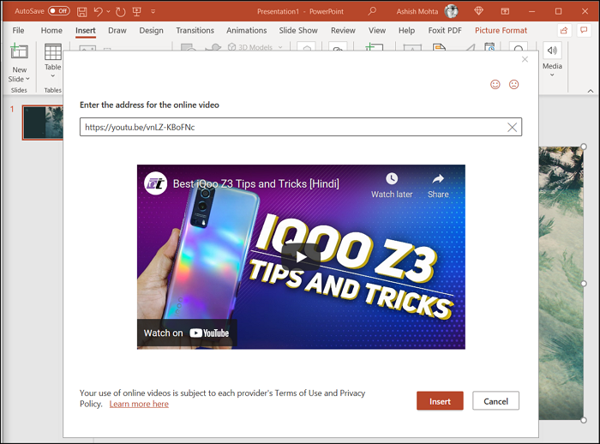Viewport: 600px width, 444px height.
Task: Click the diamond premium icon
Action: click(x=478, y=11)
